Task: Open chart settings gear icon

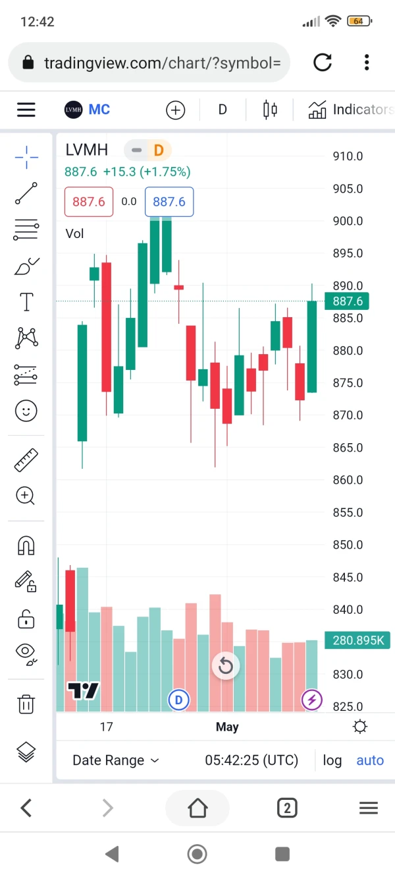Action: coord(360,727)
